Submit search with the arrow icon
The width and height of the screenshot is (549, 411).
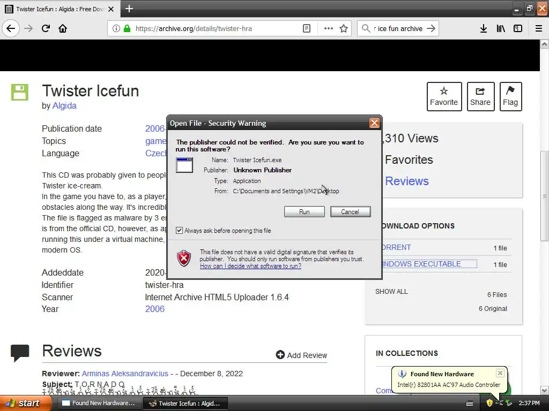[x=431, y=28]
